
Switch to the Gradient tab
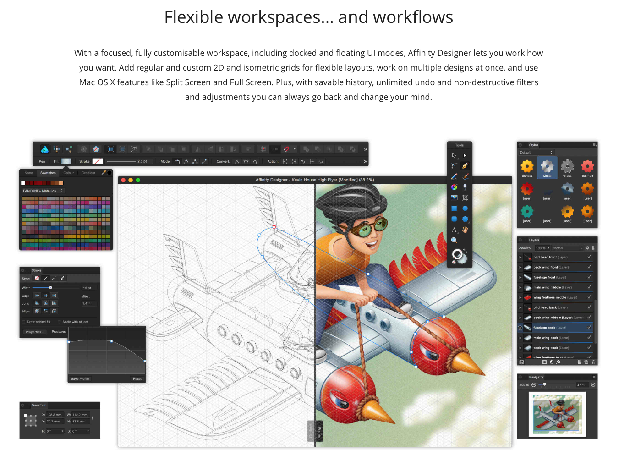[88, 173]
